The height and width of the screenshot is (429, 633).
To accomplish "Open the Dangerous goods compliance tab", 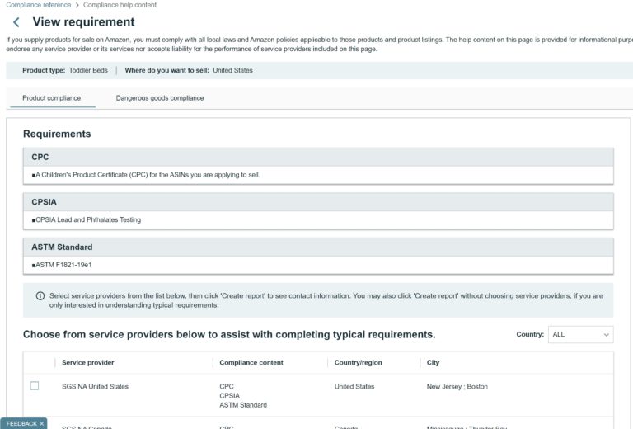I will [x=160, y=98].
